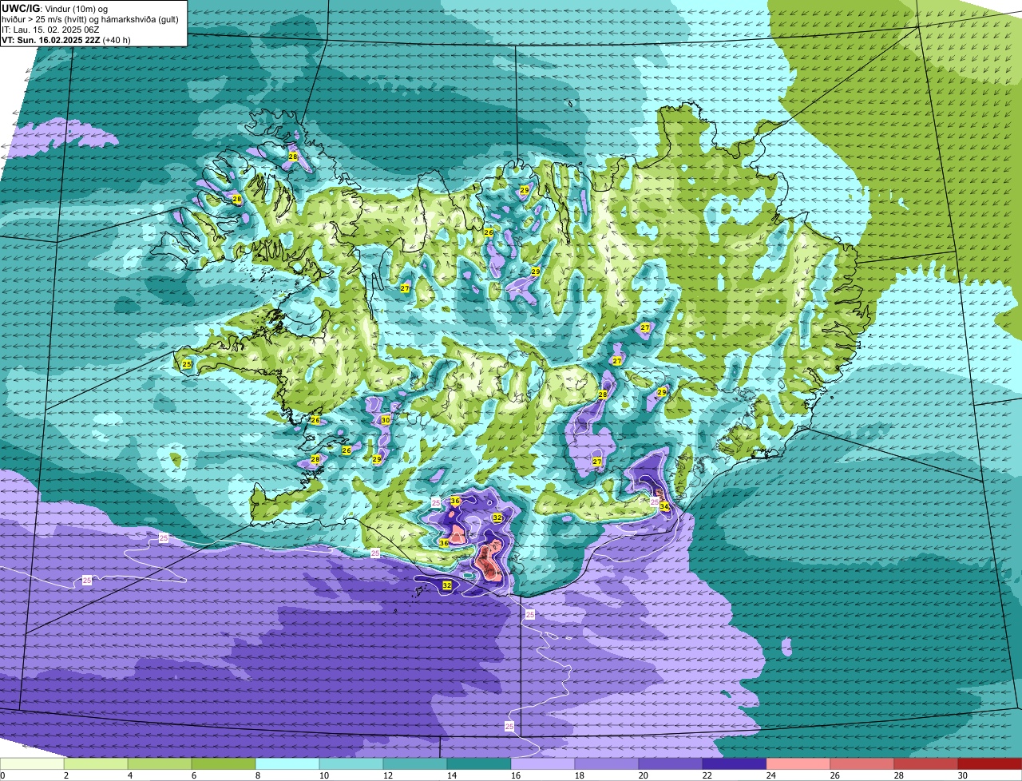Screen dimensions: 1022x781
Task: Select the 24–26 m/s pink legend swatch
Action: click(x=798, y=763)
